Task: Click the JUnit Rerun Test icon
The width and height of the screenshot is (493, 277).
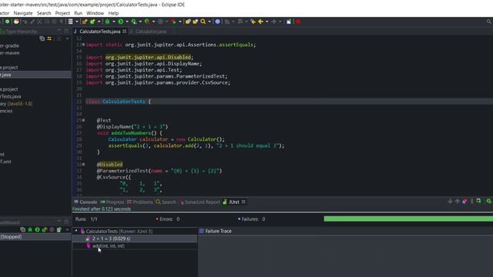Action: [489, 201]
